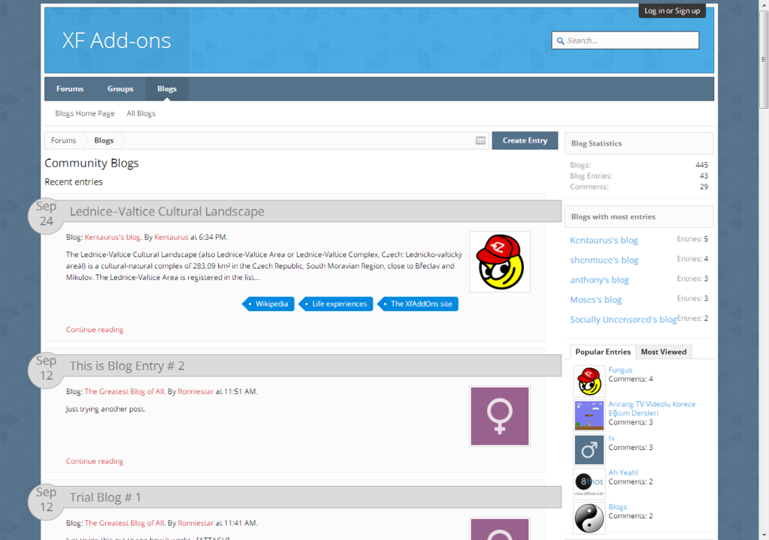
Task: Click the 8thos avatar thumbnail
Action: [589, 484]
